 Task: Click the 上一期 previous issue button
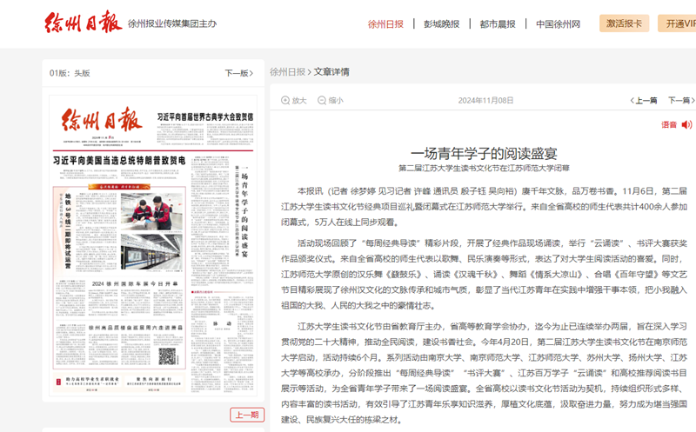(x=246, y=415)
